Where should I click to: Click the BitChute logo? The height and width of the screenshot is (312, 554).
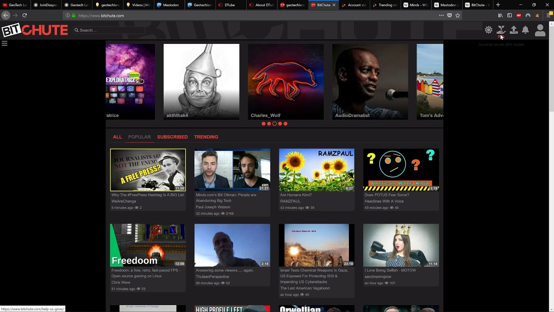35,30
